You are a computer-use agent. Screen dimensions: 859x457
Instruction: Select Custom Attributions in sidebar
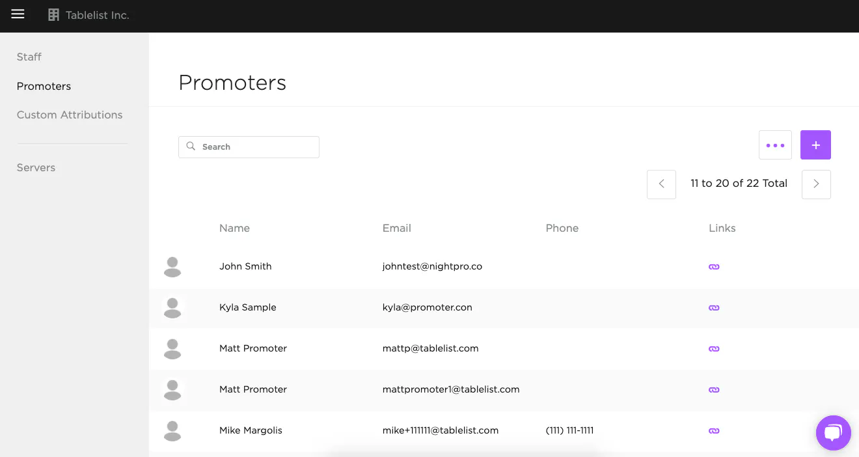pyautogui.click(x=70, y=115)
